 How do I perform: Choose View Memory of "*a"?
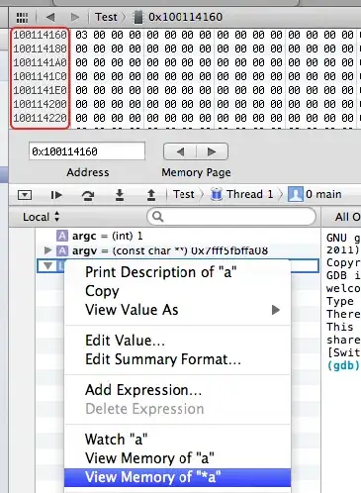pyautogui.click(x=178, y=477)
